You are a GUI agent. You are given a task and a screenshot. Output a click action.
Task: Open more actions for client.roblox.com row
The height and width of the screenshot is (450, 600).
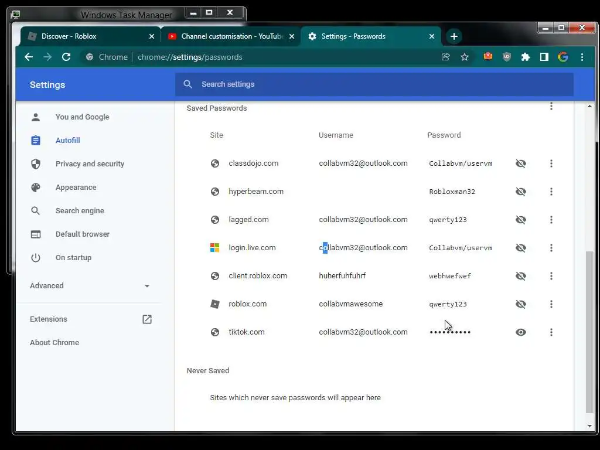pyautogui.click(x=551, y=276)
